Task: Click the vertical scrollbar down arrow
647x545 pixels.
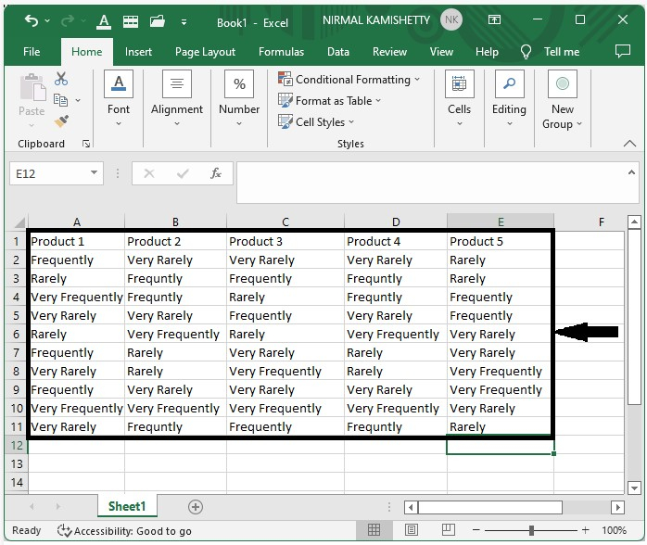Action: click(x=634, y=488)
